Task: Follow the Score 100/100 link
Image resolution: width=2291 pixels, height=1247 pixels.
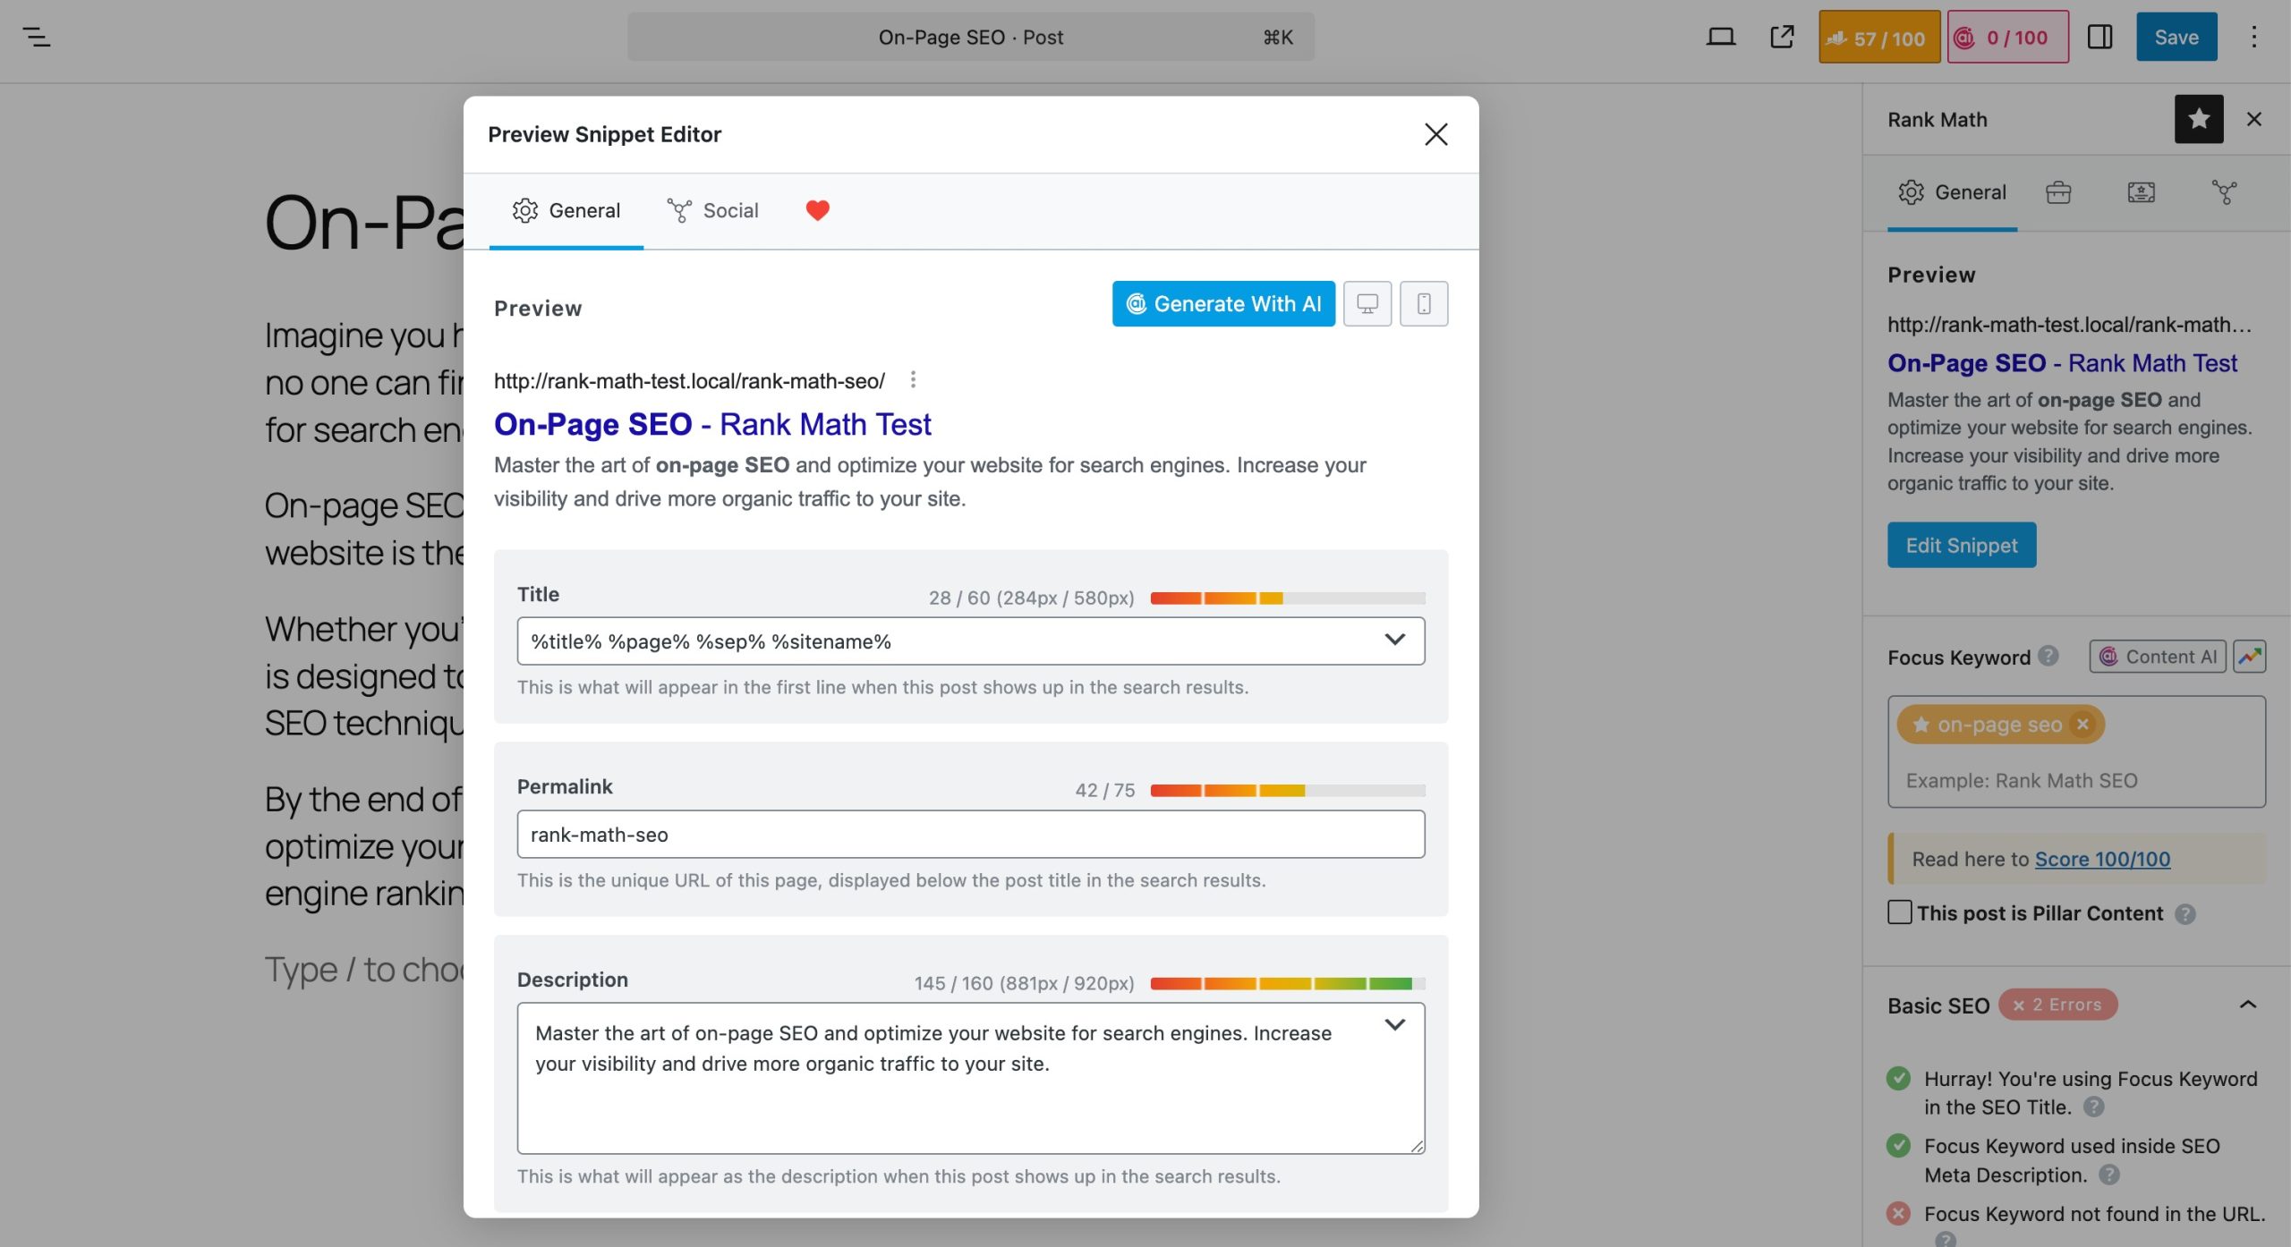Action: click(2102, 859)
